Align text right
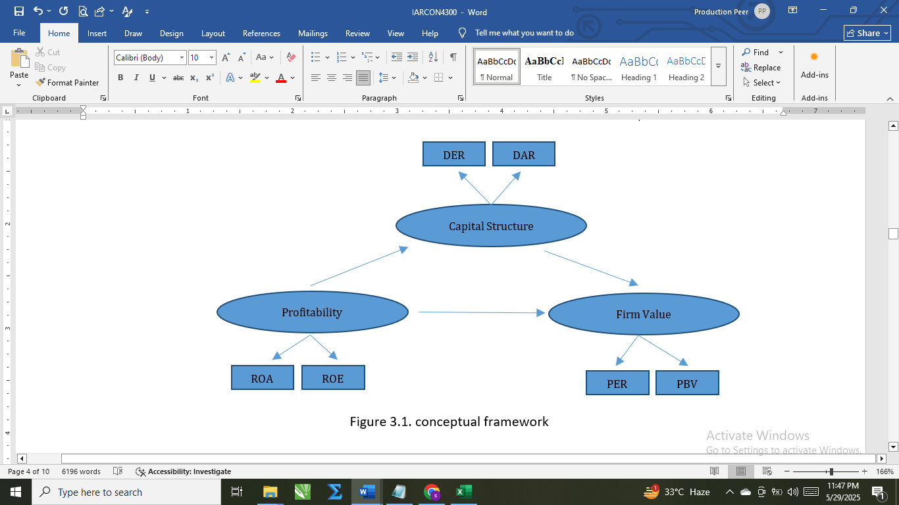Viewport: 899px width, 505px height. click(347, 78)
